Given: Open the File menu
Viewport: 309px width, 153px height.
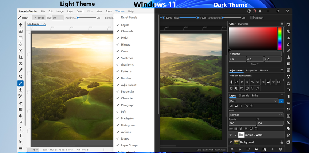Looking at the screenshot, I should click(43, 11).
